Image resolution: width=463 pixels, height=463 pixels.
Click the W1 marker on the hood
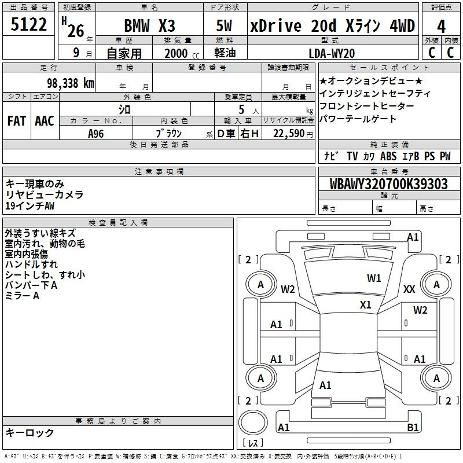(374, 278)
